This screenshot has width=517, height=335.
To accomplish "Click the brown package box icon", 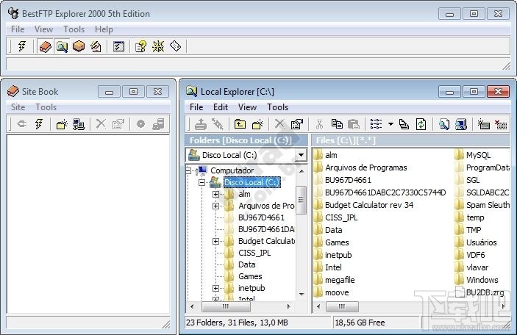I will pos(79,46).
